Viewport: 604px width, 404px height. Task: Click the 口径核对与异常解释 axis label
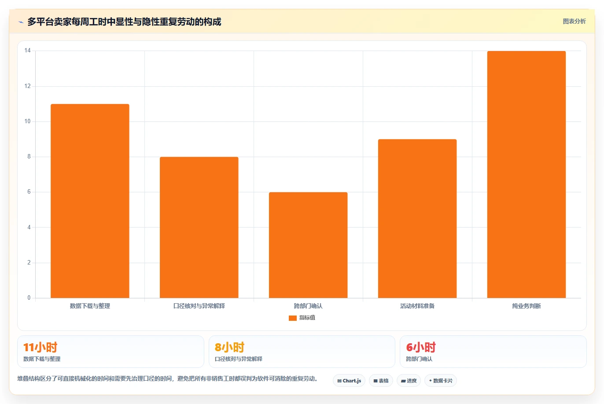coord(199,306)
